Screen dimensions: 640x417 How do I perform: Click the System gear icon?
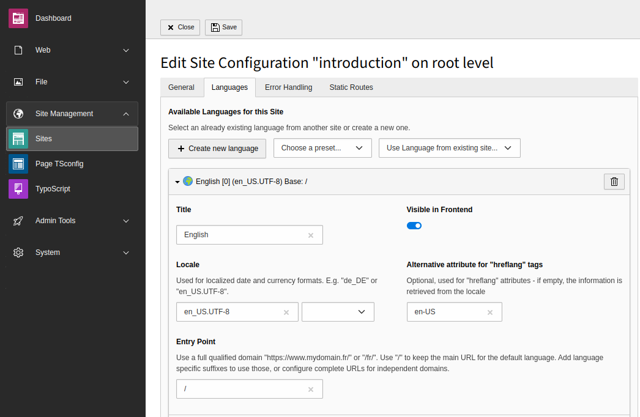(18, 253)
